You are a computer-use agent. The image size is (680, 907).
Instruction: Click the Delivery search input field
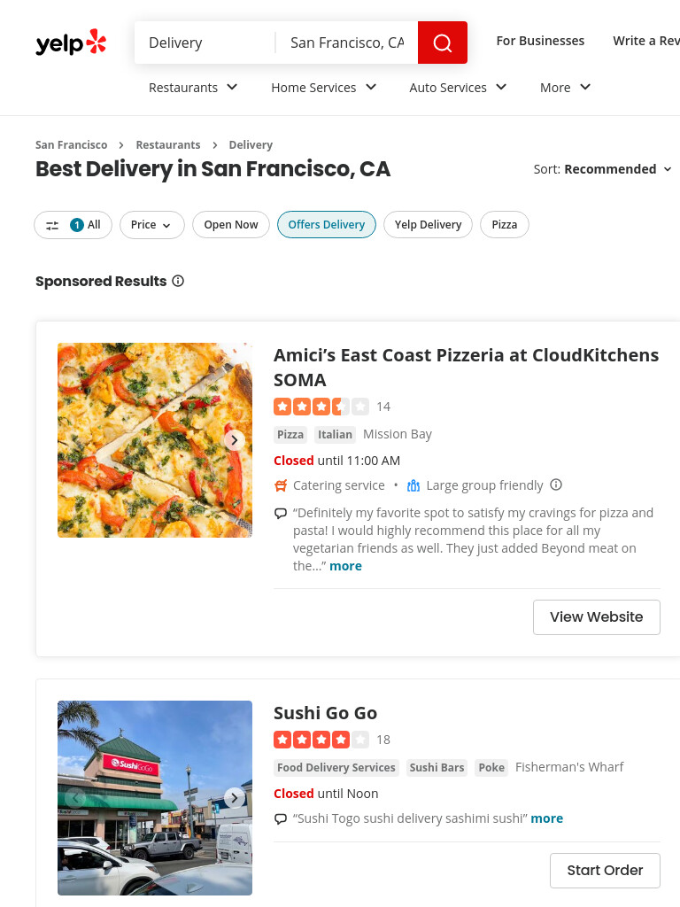click(x=205, y=43)
